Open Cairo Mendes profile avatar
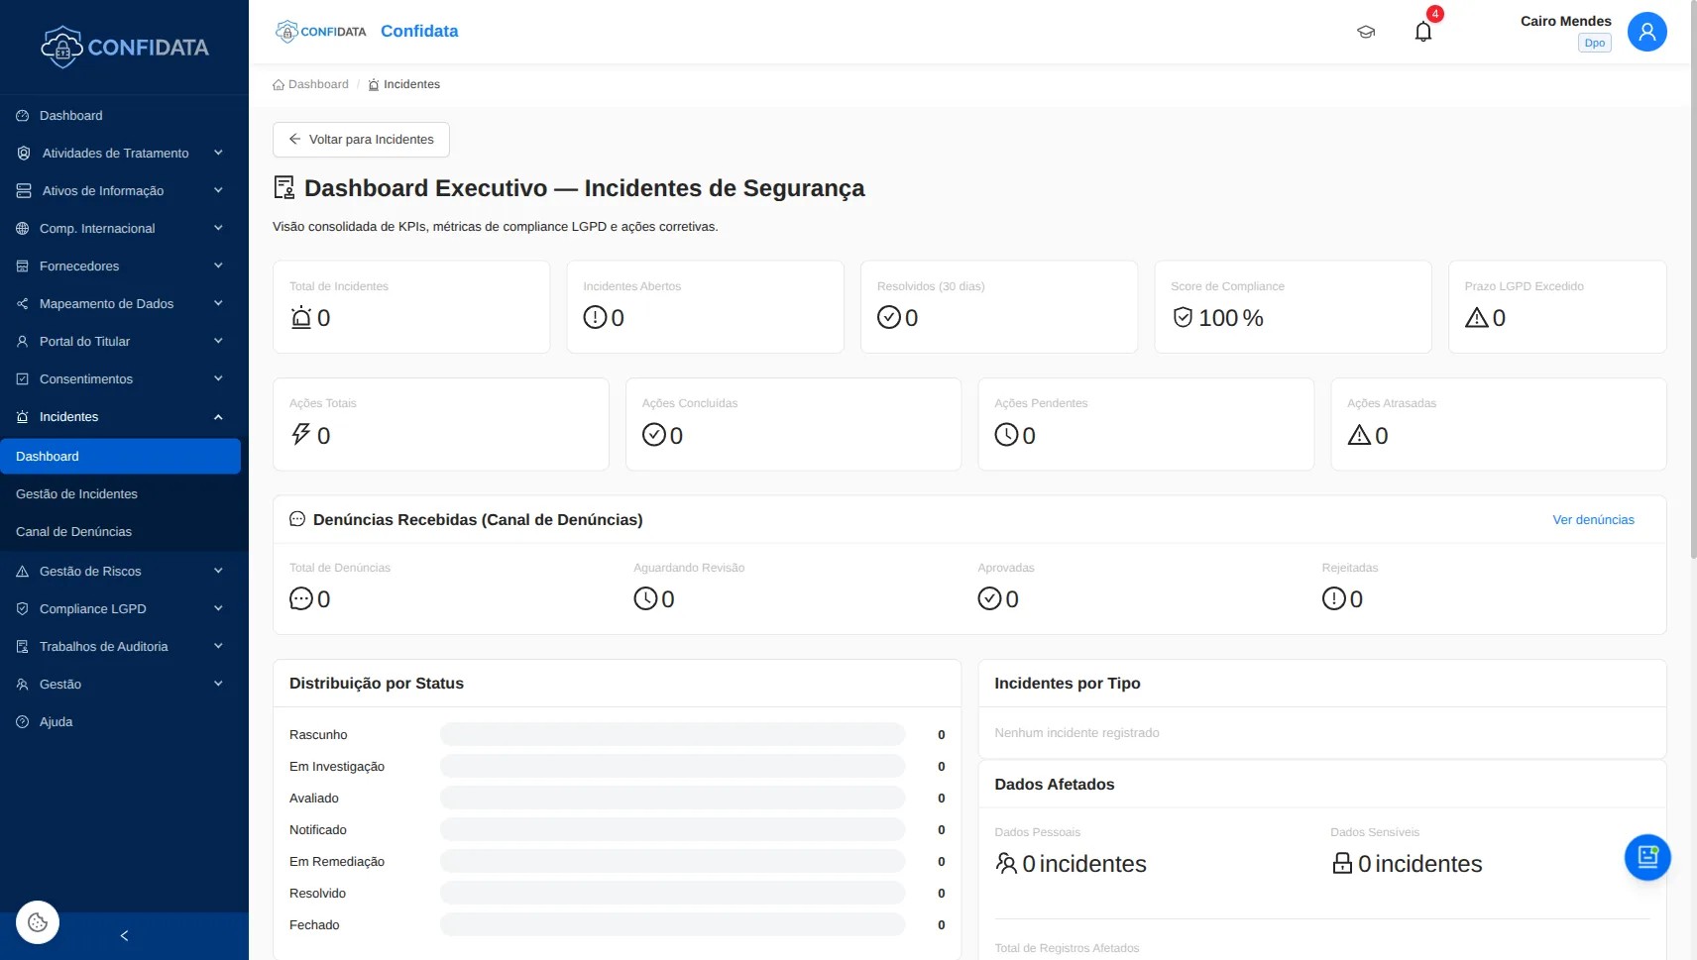The height and width of the screenshot is (960, 1697). (1646, 32)
